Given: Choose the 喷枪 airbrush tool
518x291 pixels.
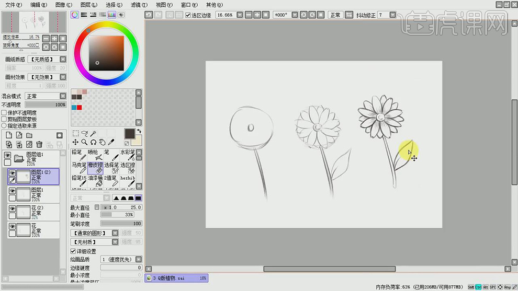Looking at the screenshot, I should [x=95, y=155].
